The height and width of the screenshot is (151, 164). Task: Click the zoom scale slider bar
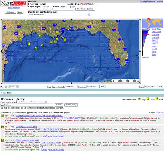click(x=145, y=43)
